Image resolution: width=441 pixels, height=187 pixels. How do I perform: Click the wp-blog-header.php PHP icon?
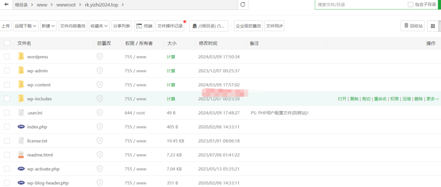[21, 183]
